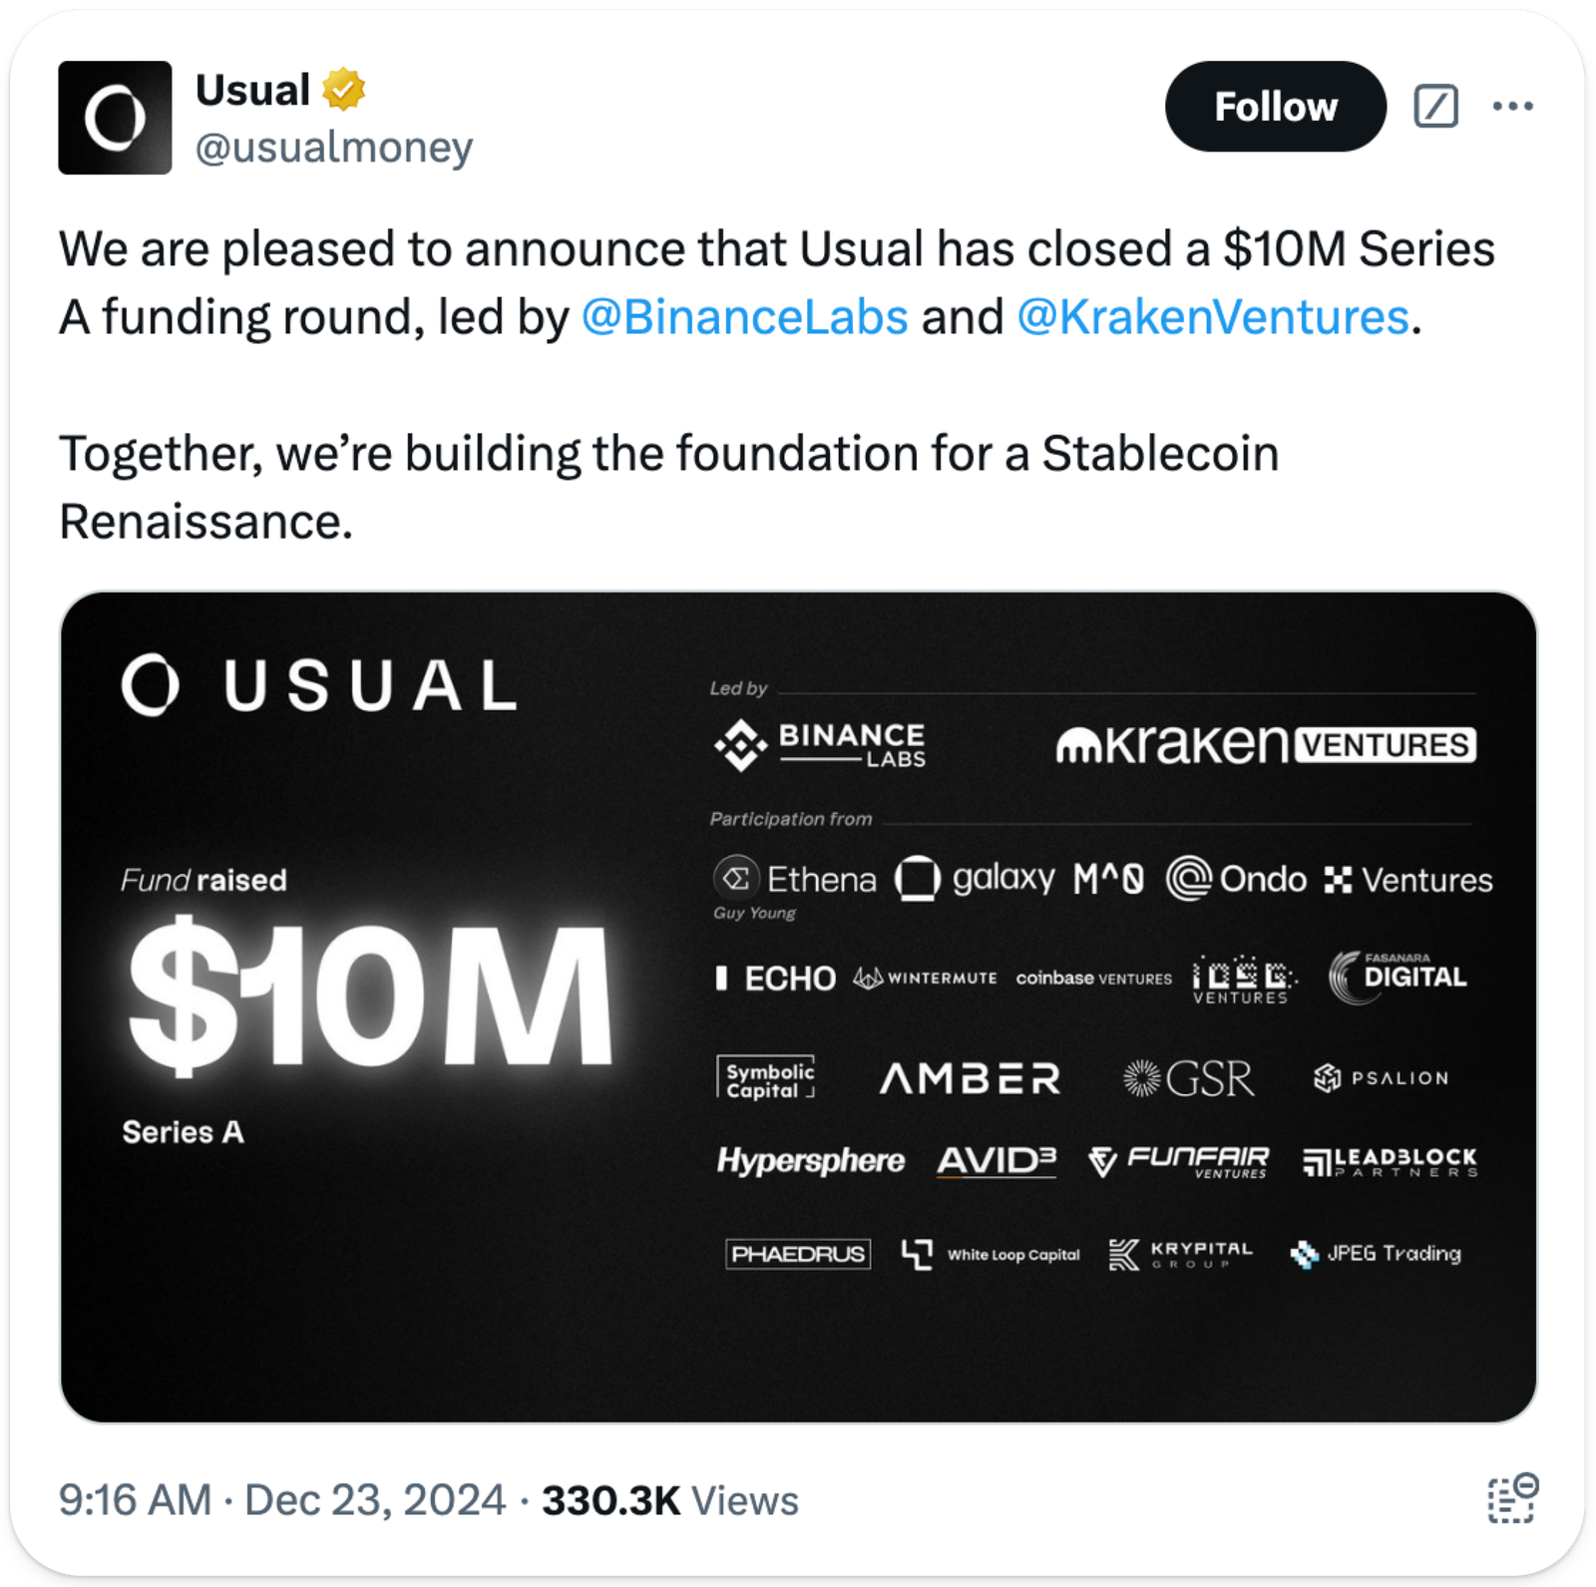Open the three-dot more options menu
This screenshot has width=1596, height=1587.
point(1512,106)
